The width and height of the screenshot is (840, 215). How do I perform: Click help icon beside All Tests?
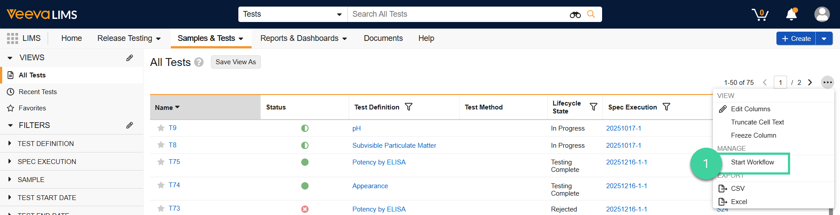coord(199,62)
